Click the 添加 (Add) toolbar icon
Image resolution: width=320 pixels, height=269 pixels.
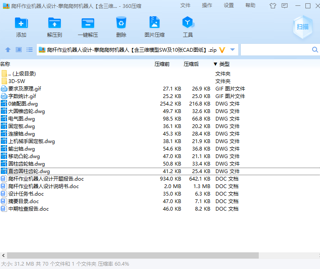point(21,23)
